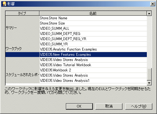The height and width of the screenshot is (114, 157).
Task: Click the impact dialog title bar icon
Action: point(4,4)
